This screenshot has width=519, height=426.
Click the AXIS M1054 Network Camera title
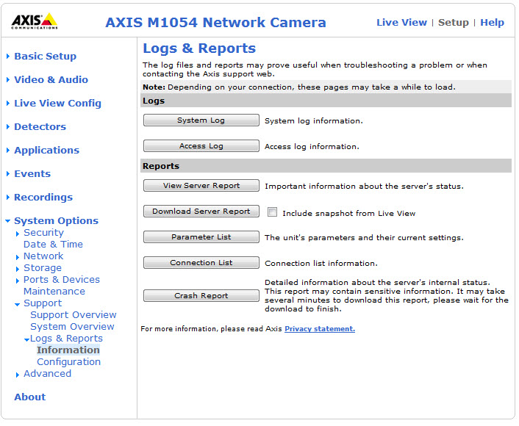pos(216,23)
